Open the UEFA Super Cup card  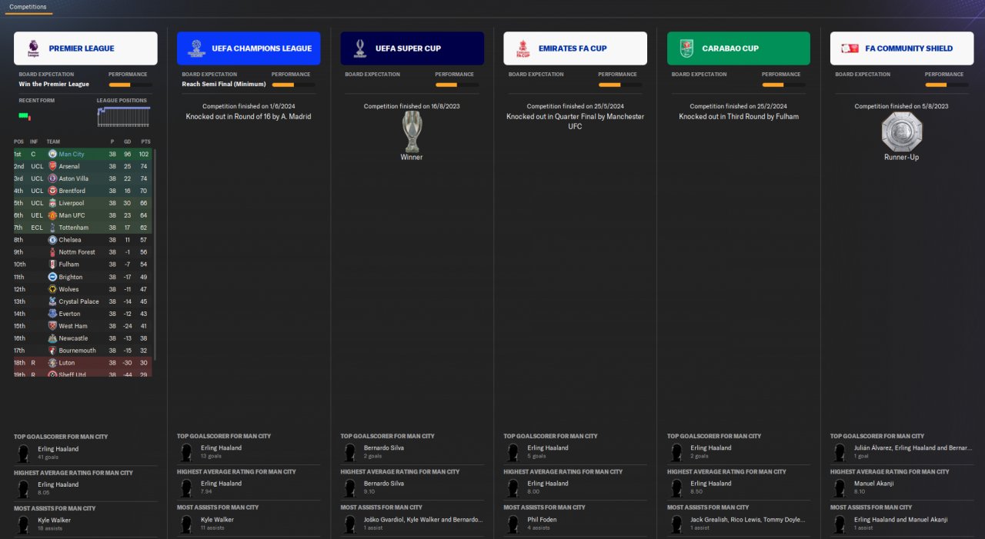(412, 48)
